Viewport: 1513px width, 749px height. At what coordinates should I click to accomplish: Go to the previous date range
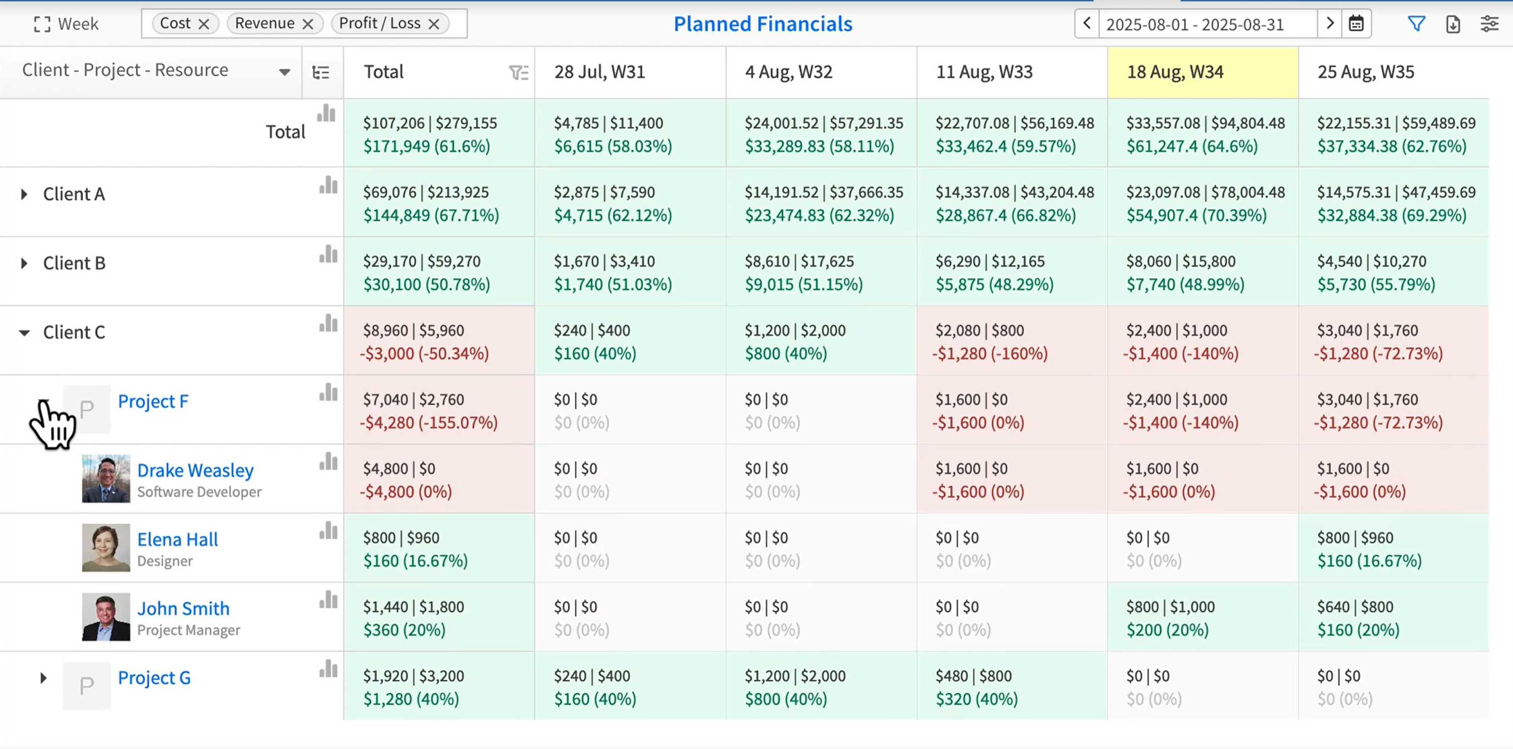pyautogui.click(x=1087, y=24)
